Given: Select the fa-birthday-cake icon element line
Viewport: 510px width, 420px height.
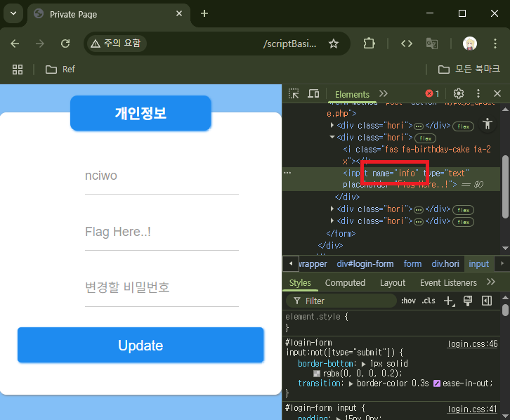Looking at the screenshot, I should [417, 155].
